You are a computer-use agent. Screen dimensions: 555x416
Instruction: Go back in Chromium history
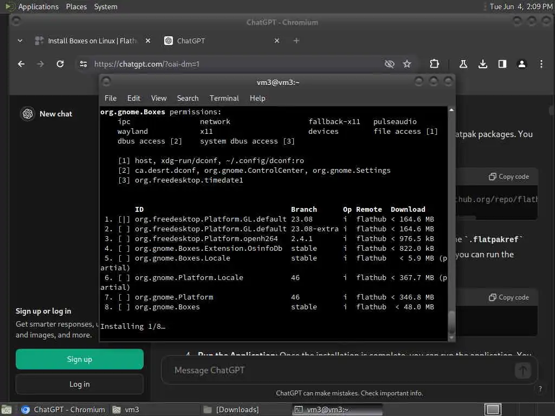coord(21,64)
